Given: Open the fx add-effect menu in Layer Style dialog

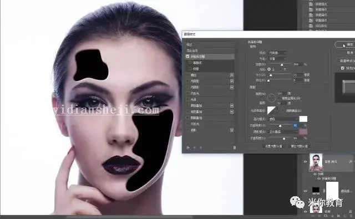Looking at the screenshot, I should (188, 147).
